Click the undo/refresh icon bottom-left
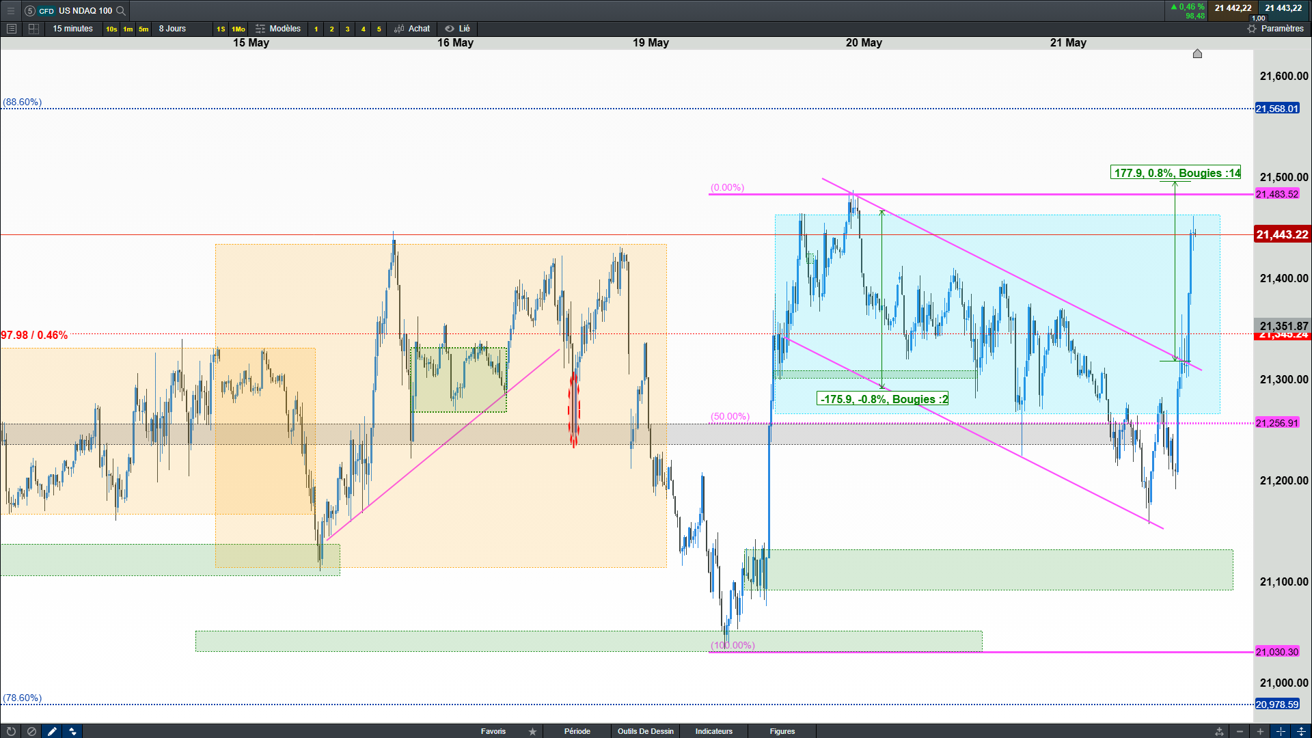The image size is (1312, 738). tap(11, 731)
